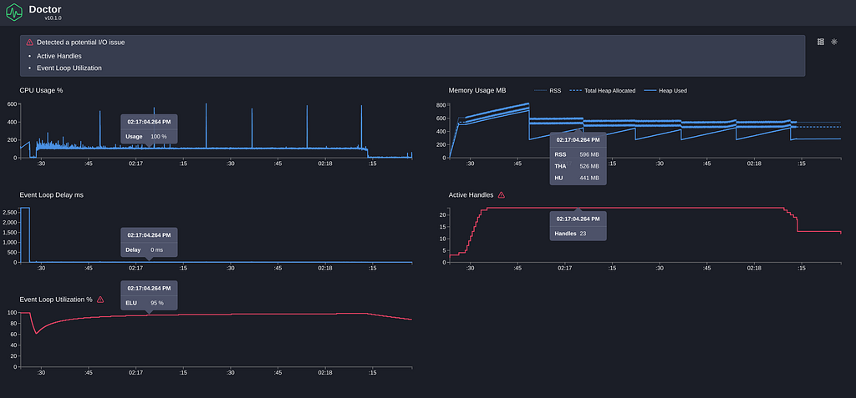Click the timestamp in the Event Loop Delay tooltip

149,235
